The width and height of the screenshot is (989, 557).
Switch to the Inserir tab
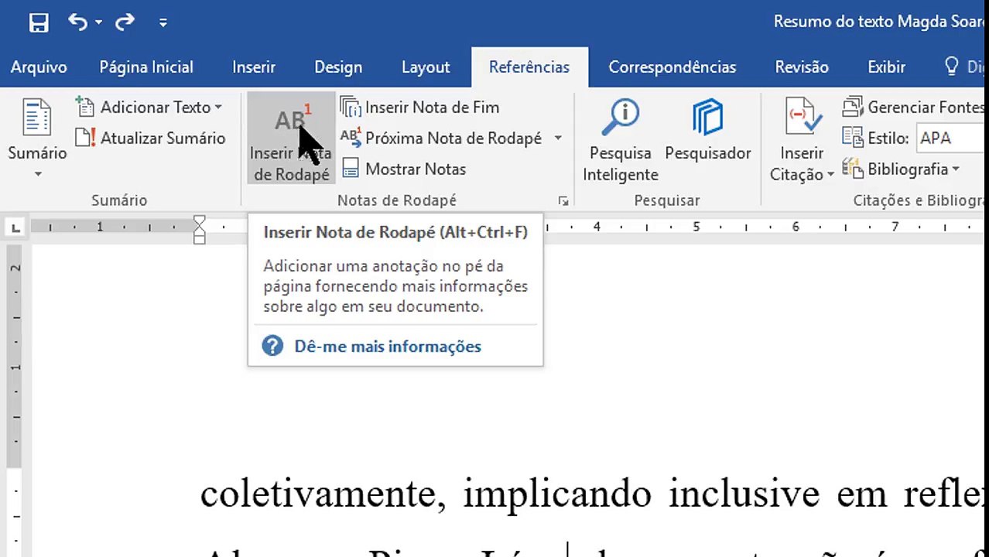coord(254,67)
